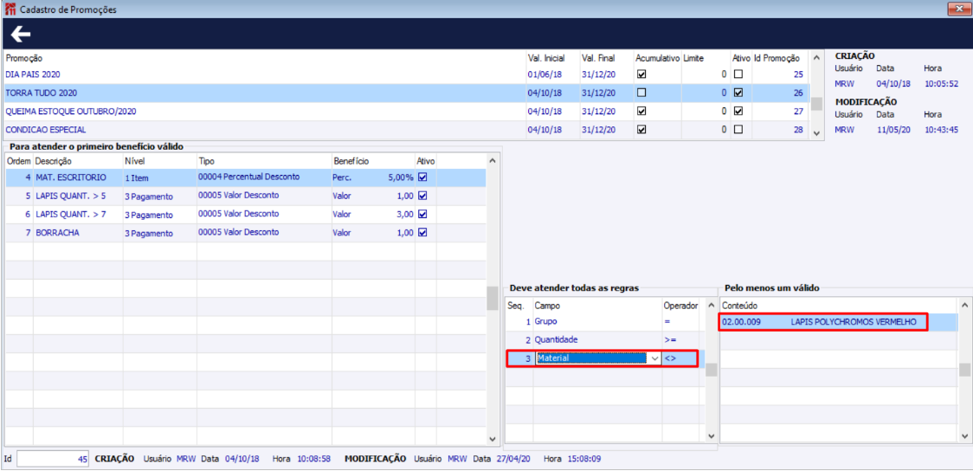The width and height of the screenshot is (973, 471).
Task: Select the MAT. ESCRITORIO benefit row
Action: pos(246,177)
